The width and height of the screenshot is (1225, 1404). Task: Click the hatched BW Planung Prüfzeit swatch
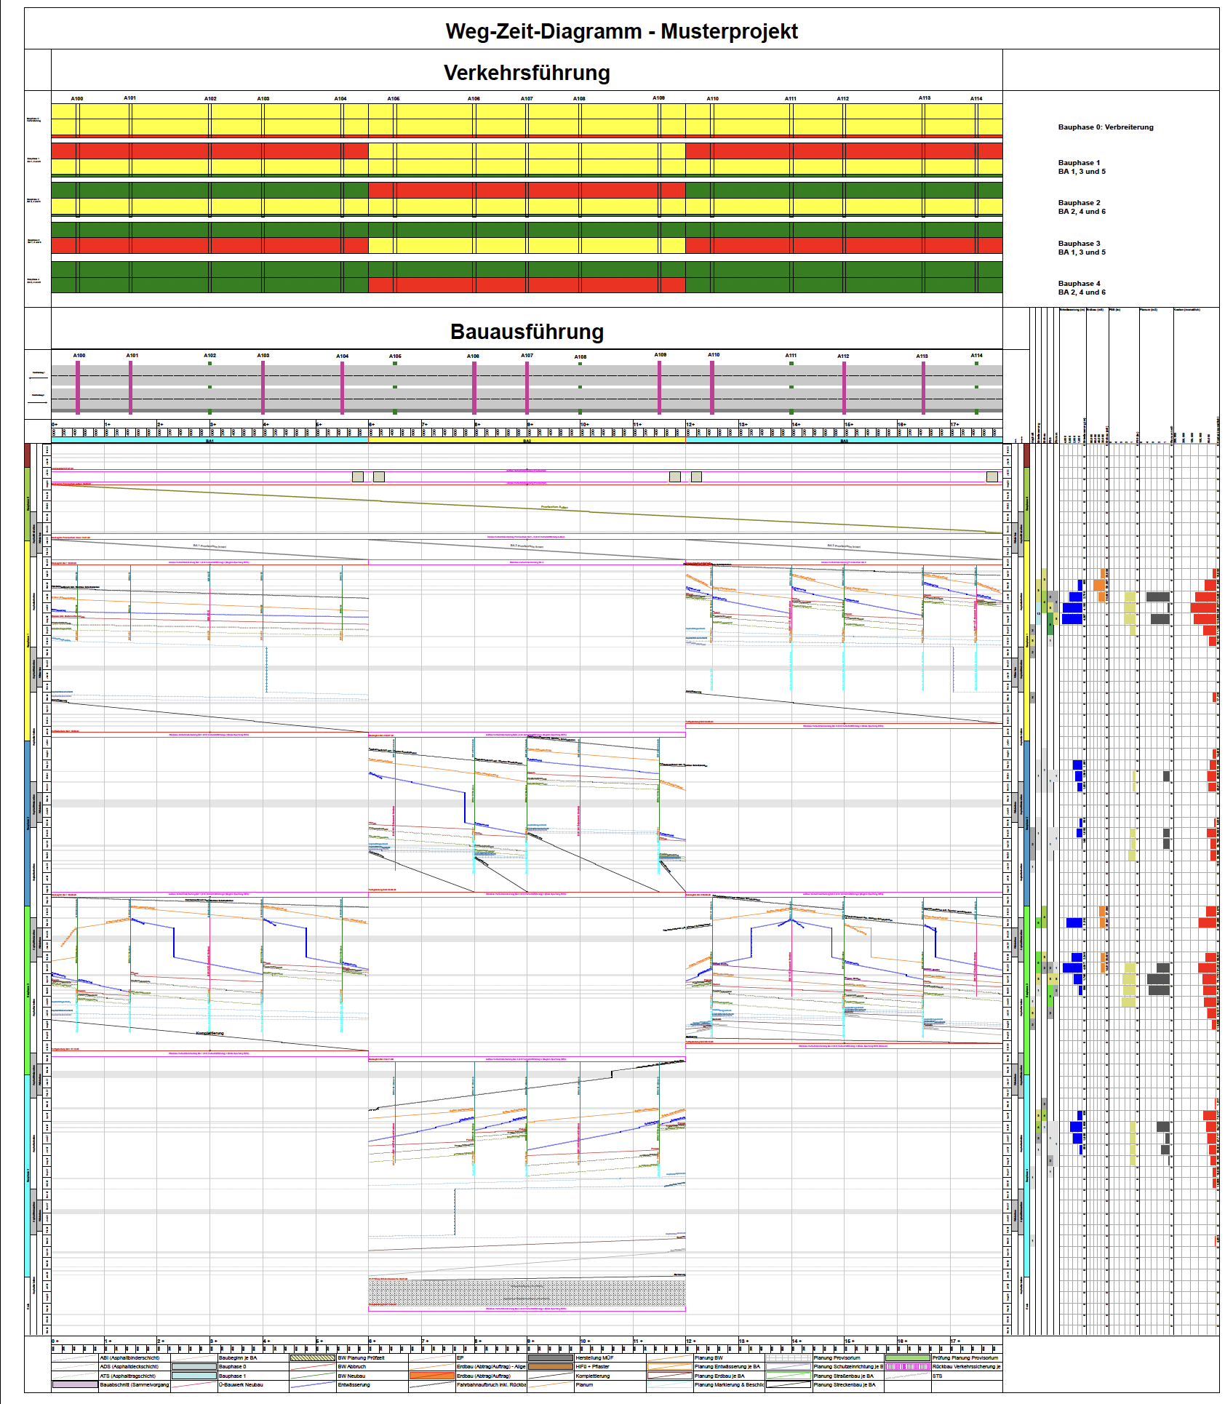[313, 1357]
